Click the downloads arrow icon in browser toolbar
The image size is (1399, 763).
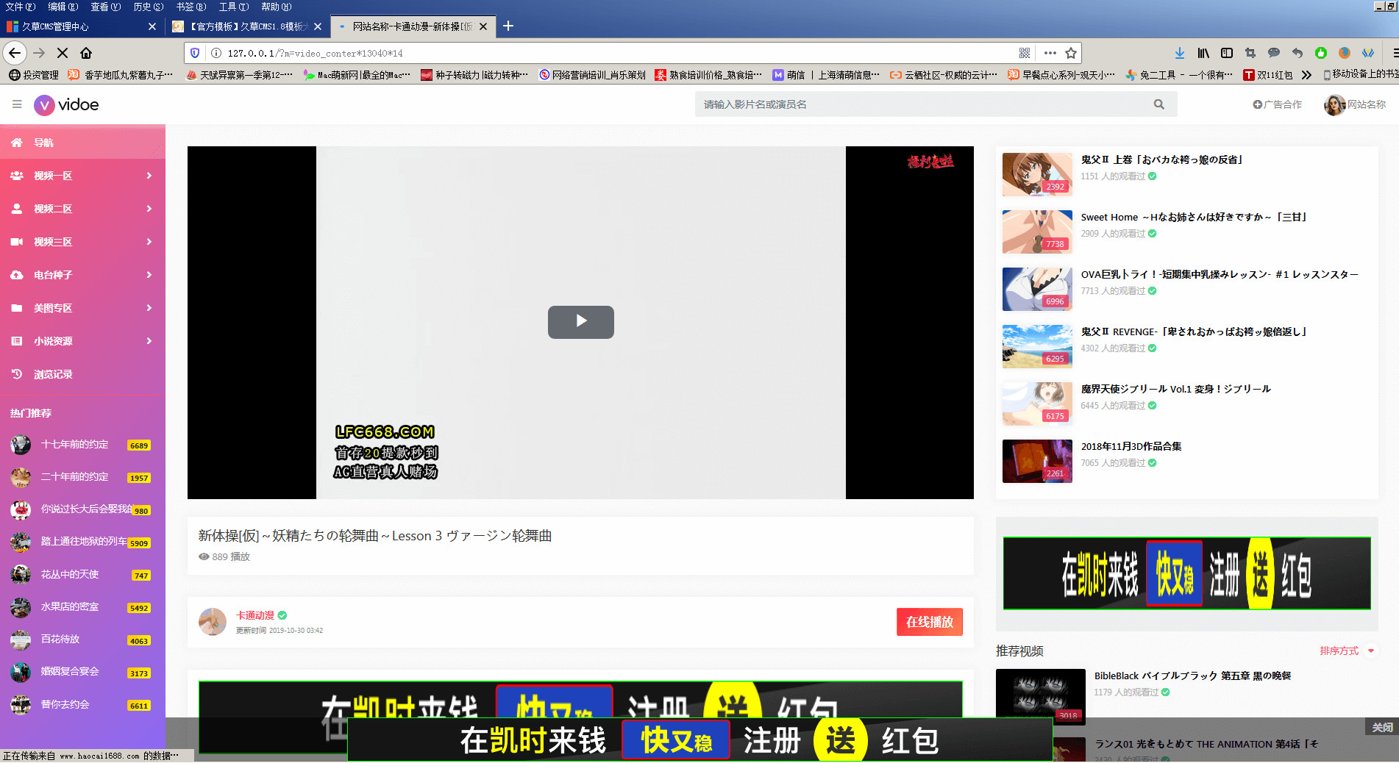(1180, 53)
